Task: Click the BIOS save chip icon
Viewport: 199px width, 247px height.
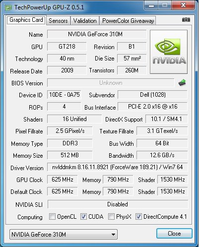Action: pyautogui.click(x=182, y=83)
